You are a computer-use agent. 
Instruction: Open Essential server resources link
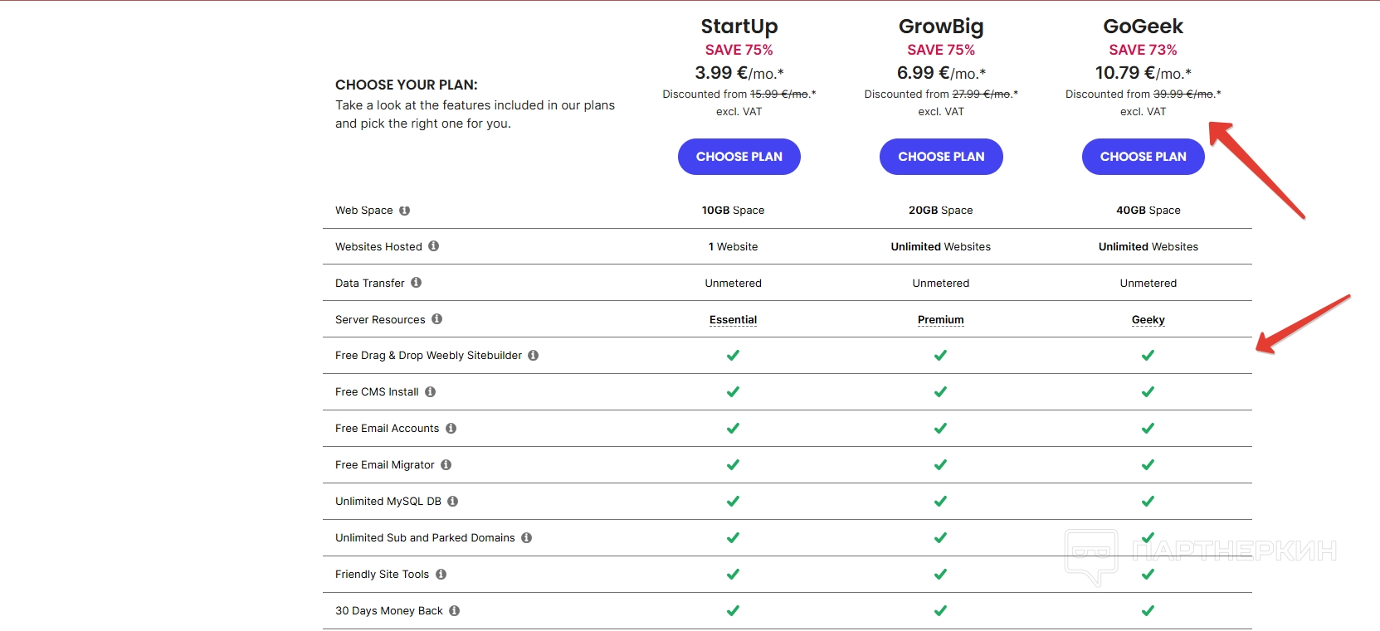[x=733, y=320]
